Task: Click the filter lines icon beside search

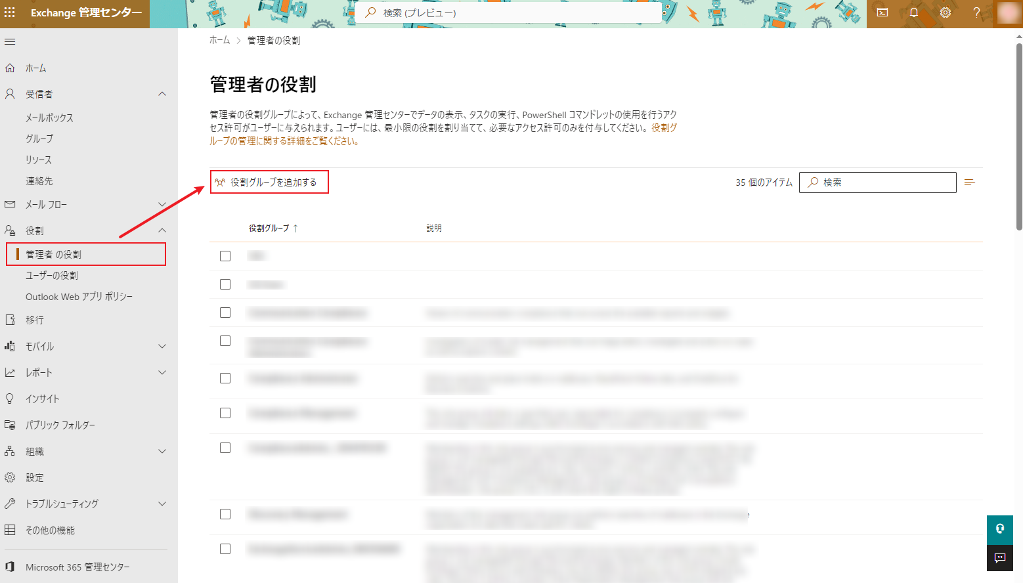Action: click(970, 183)
